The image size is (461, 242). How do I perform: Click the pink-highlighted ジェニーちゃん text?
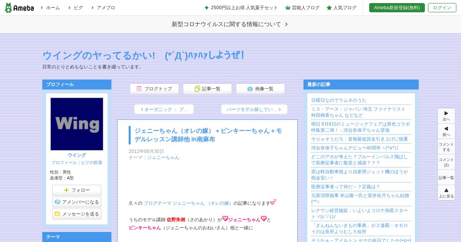(x=244, y=220)
